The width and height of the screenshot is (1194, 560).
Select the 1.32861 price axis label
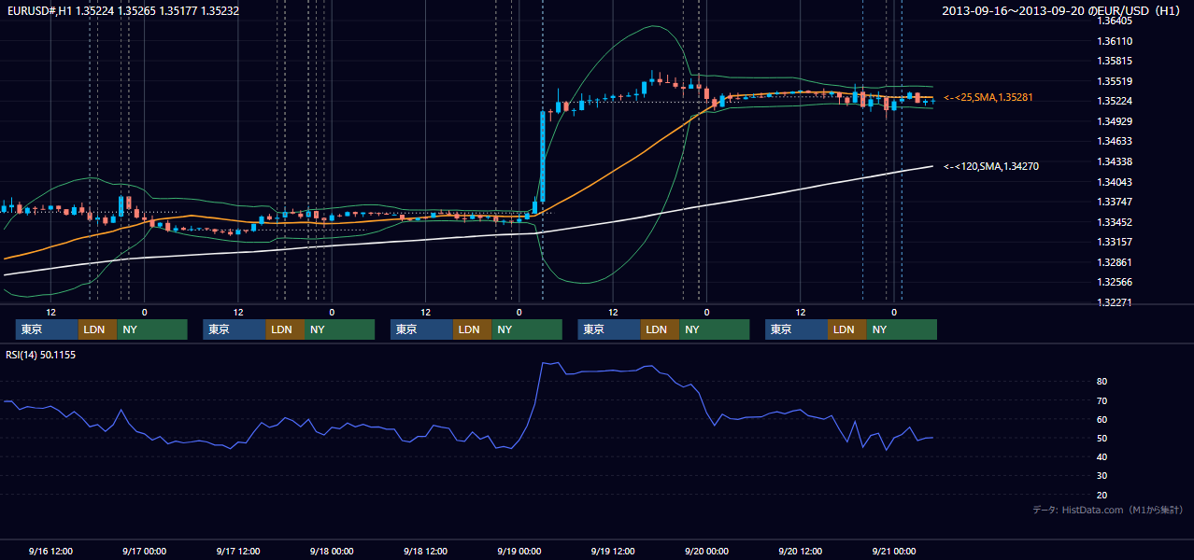click(x=1116, y=262)
